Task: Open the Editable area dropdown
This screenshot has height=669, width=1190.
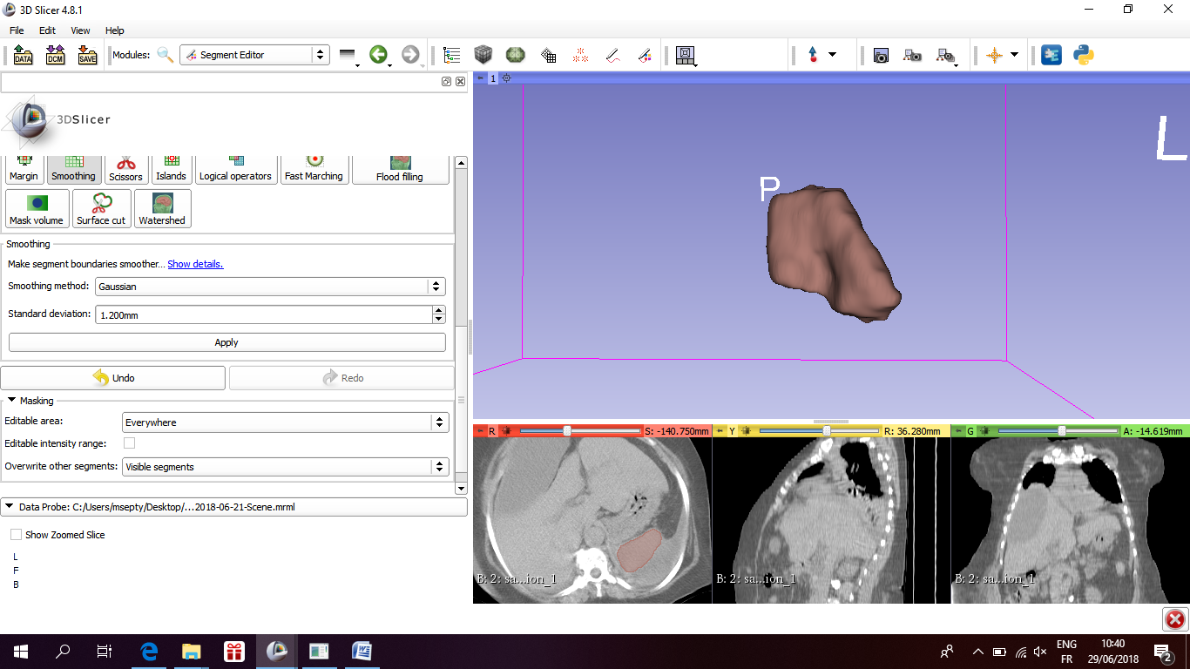Action: [285, 422]
